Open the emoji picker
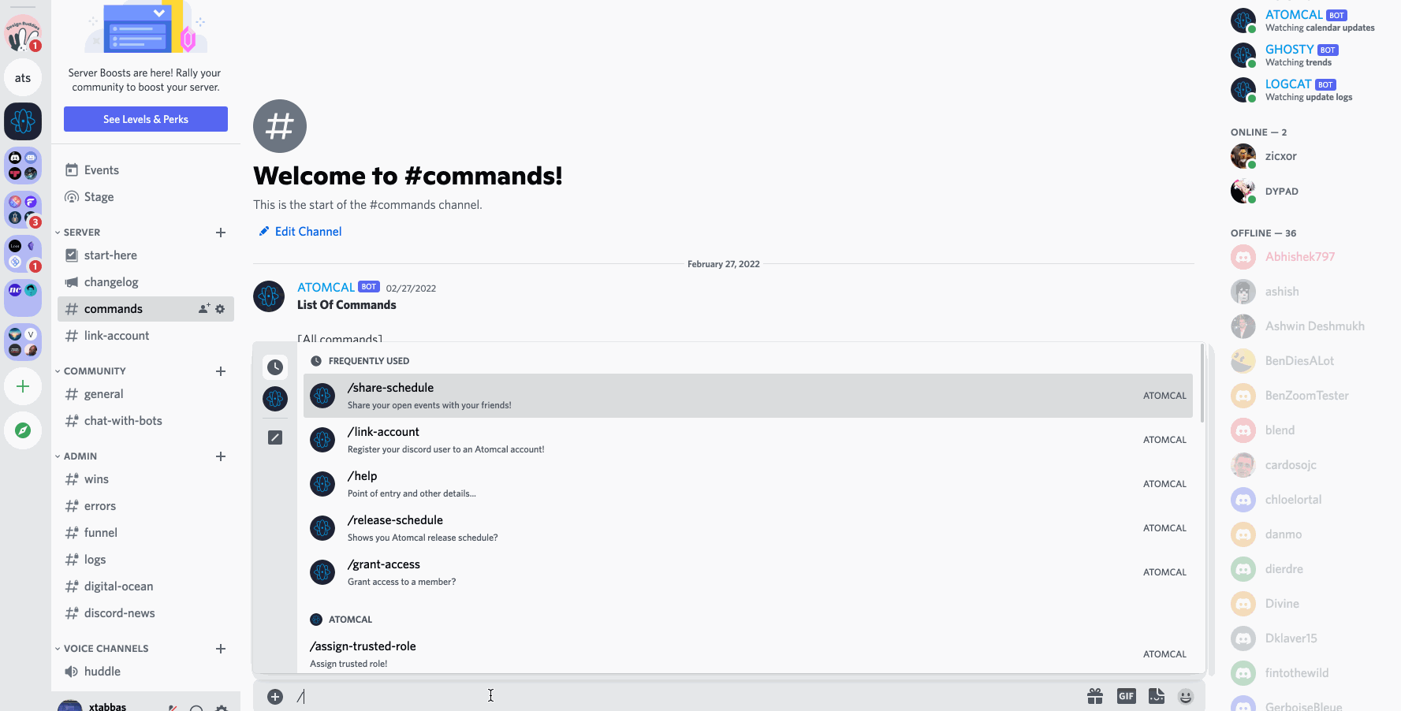The width and height of the screenshot is (1401, 711). tap(1186, 696)
